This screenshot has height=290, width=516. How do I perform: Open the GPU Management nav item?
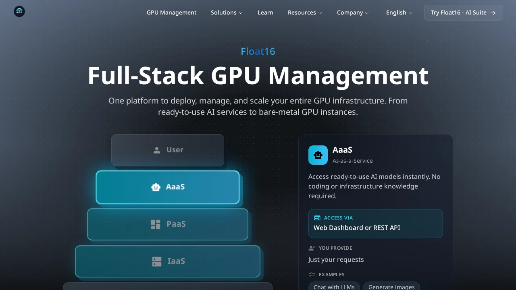tap(171, 12)
